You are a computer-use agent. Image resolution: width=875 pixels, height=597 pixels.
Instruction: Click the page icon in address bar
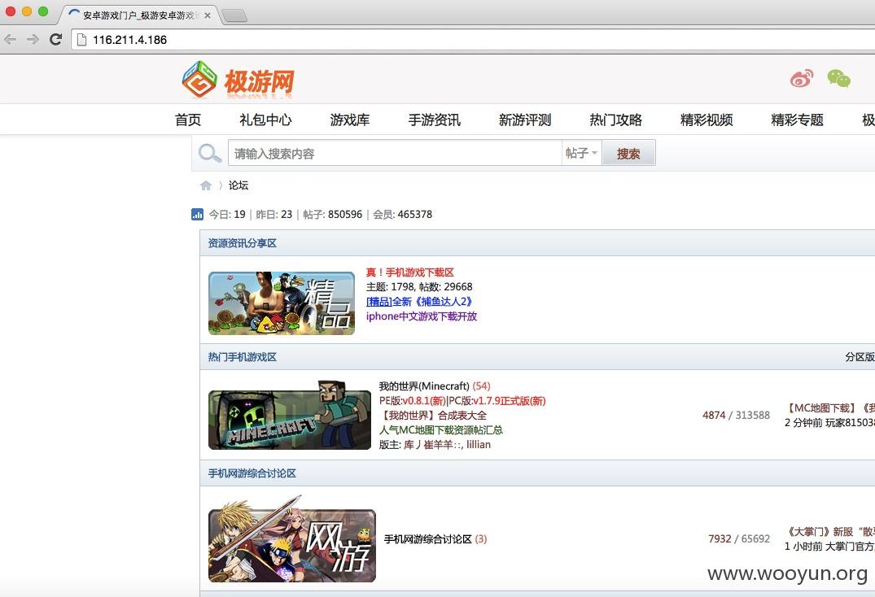tap(81, 40)
